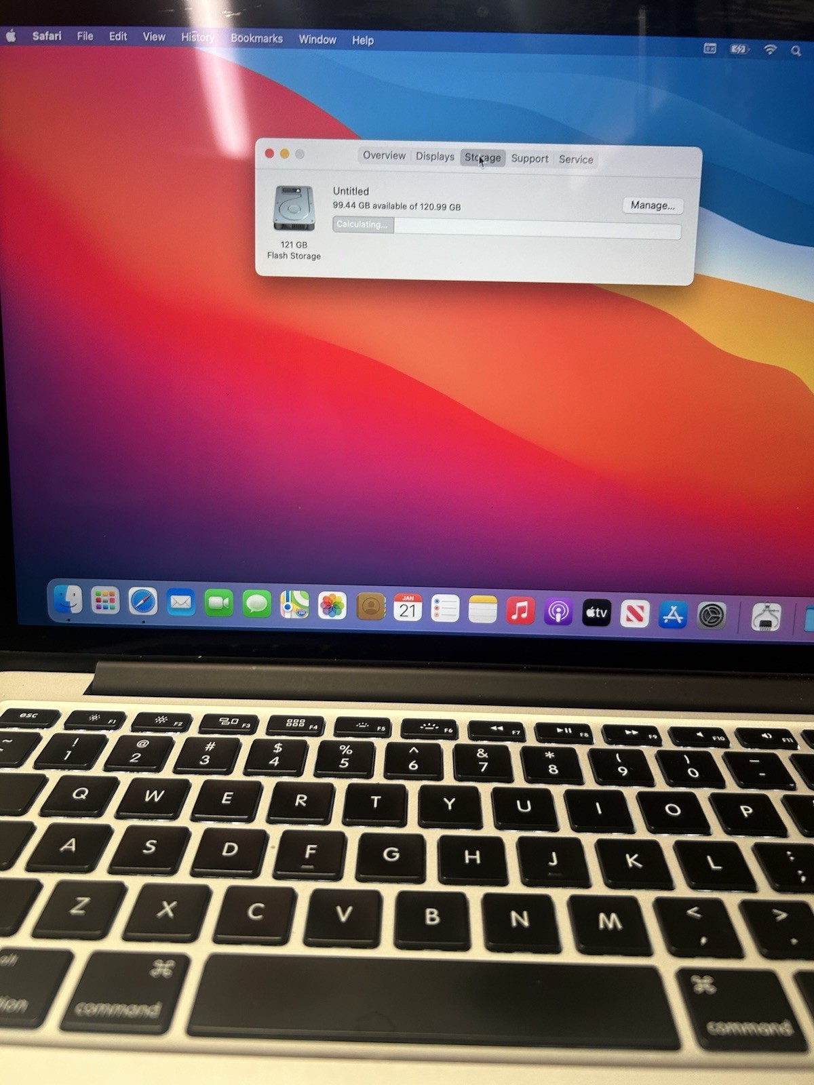The image size is (814, 1085).
Task: Open the App Store icon
Action: [x=672, y=615]
